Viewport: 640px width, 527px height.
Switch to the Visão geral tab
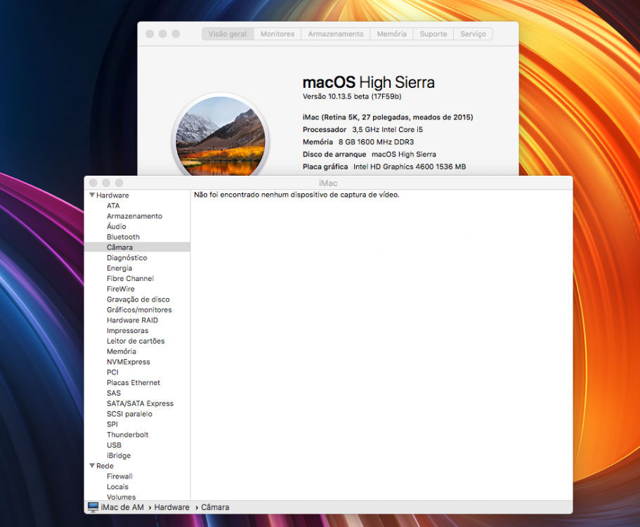coord(228,34)
